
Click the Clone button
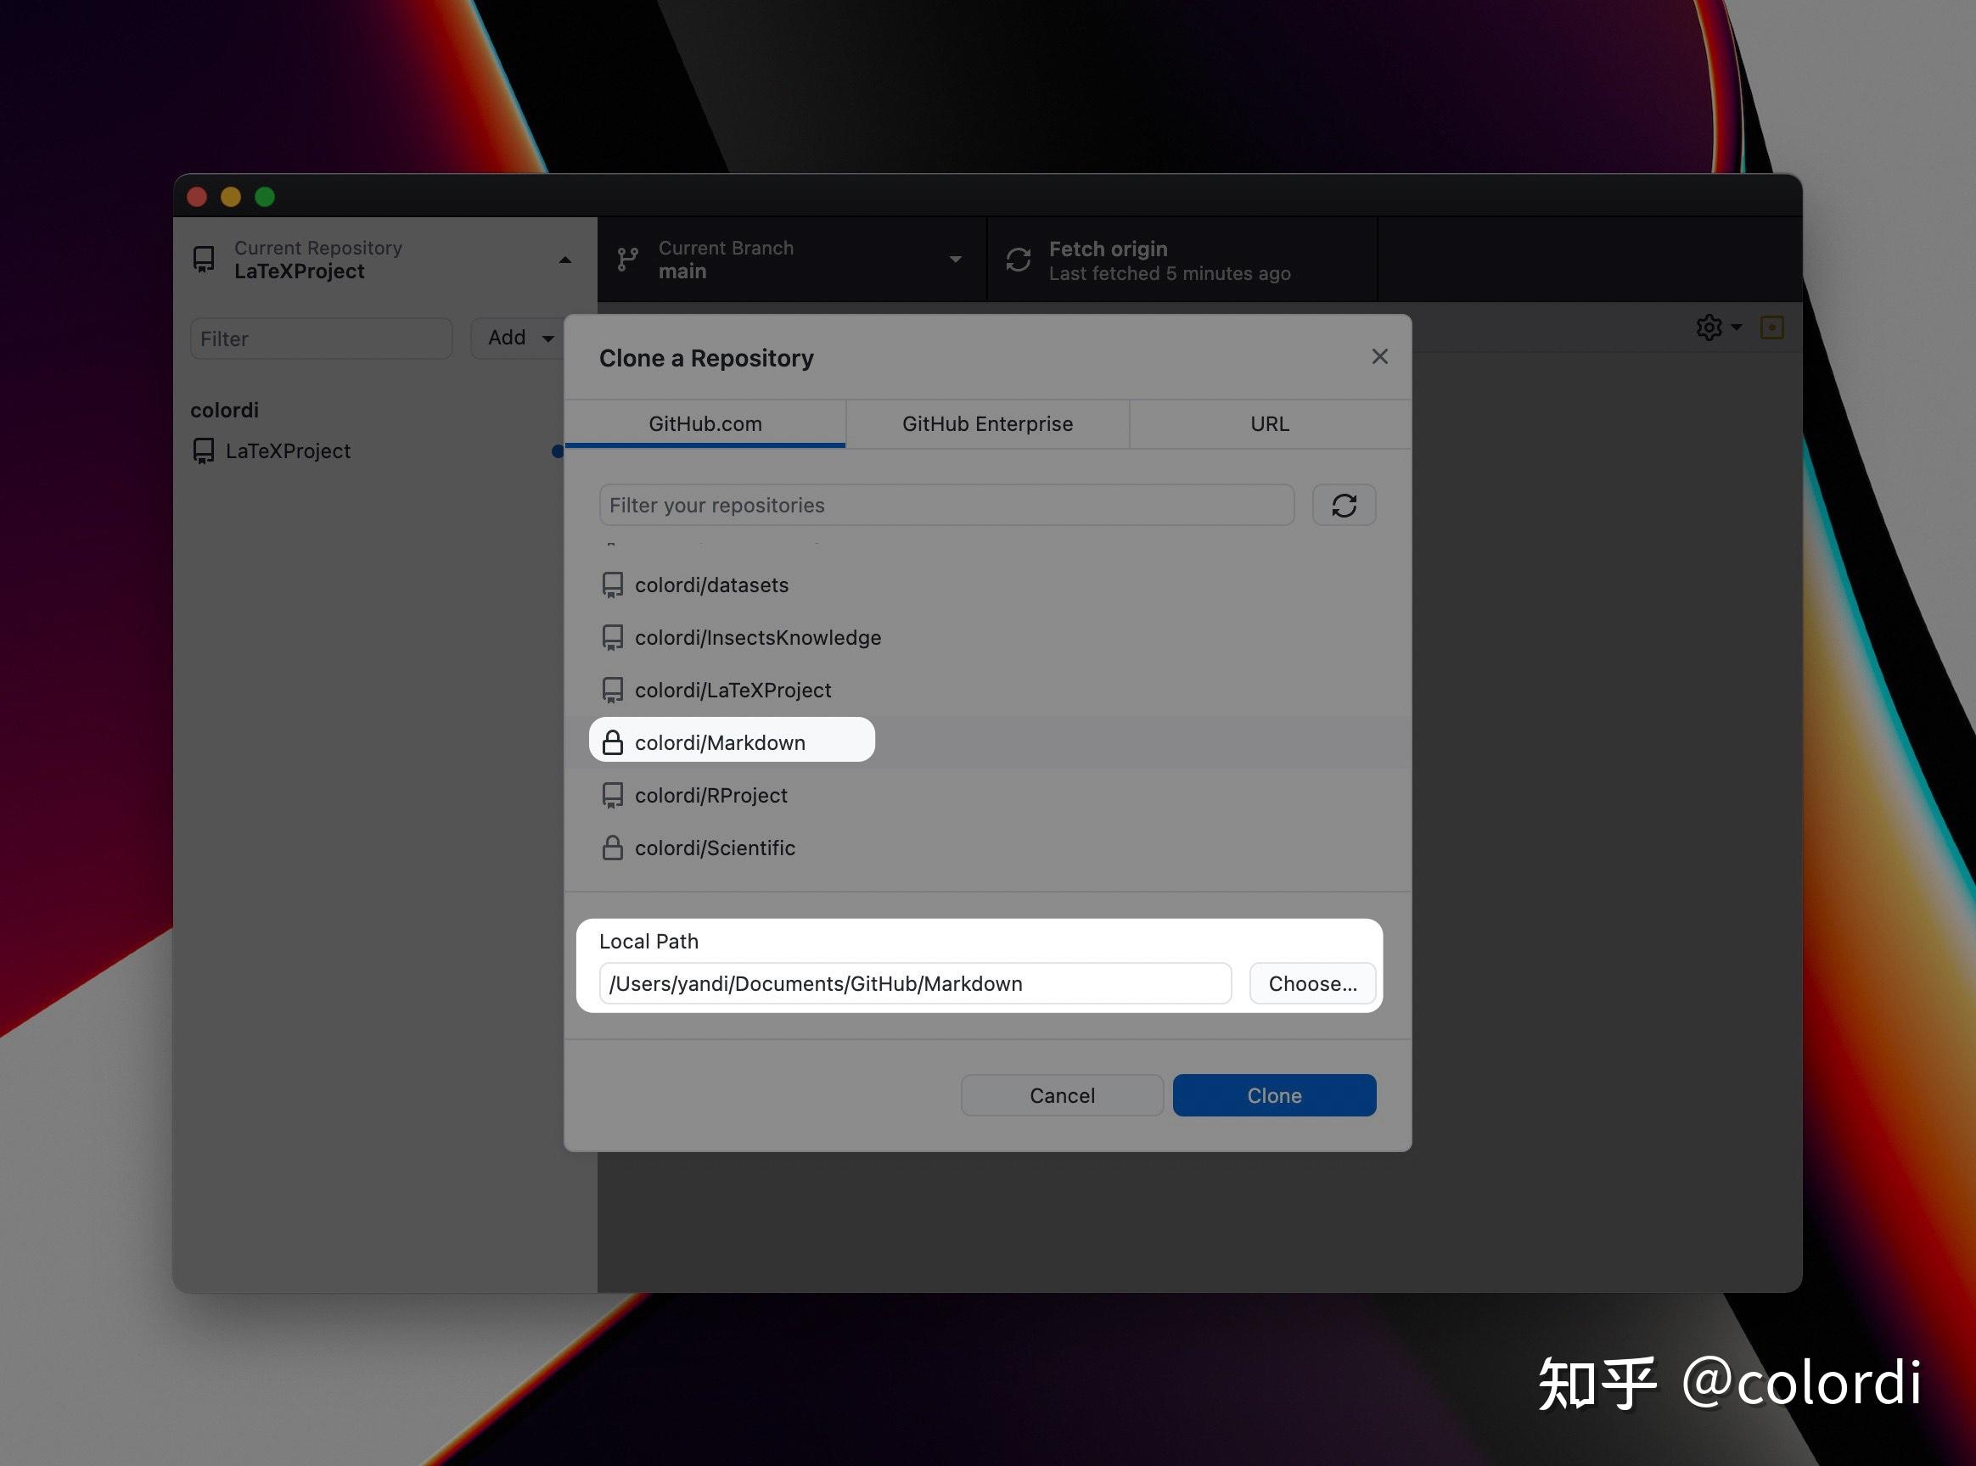pos(1273,1095)
